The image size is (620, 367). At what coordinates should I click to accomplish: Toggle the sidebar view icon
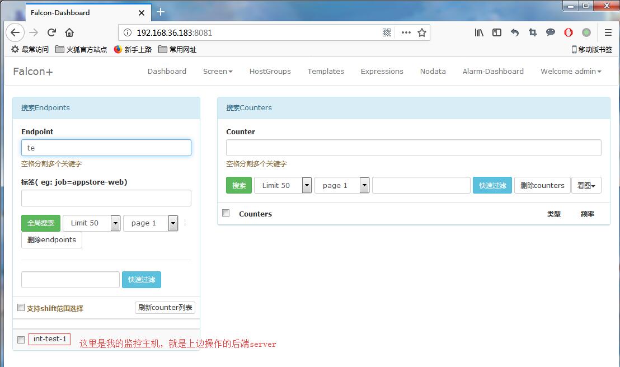tap(497, 32)
